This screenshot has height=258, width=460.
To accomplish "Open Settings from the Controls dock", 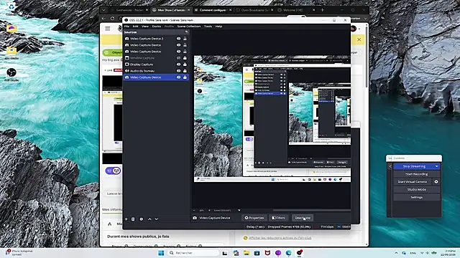I will (417, 198).
